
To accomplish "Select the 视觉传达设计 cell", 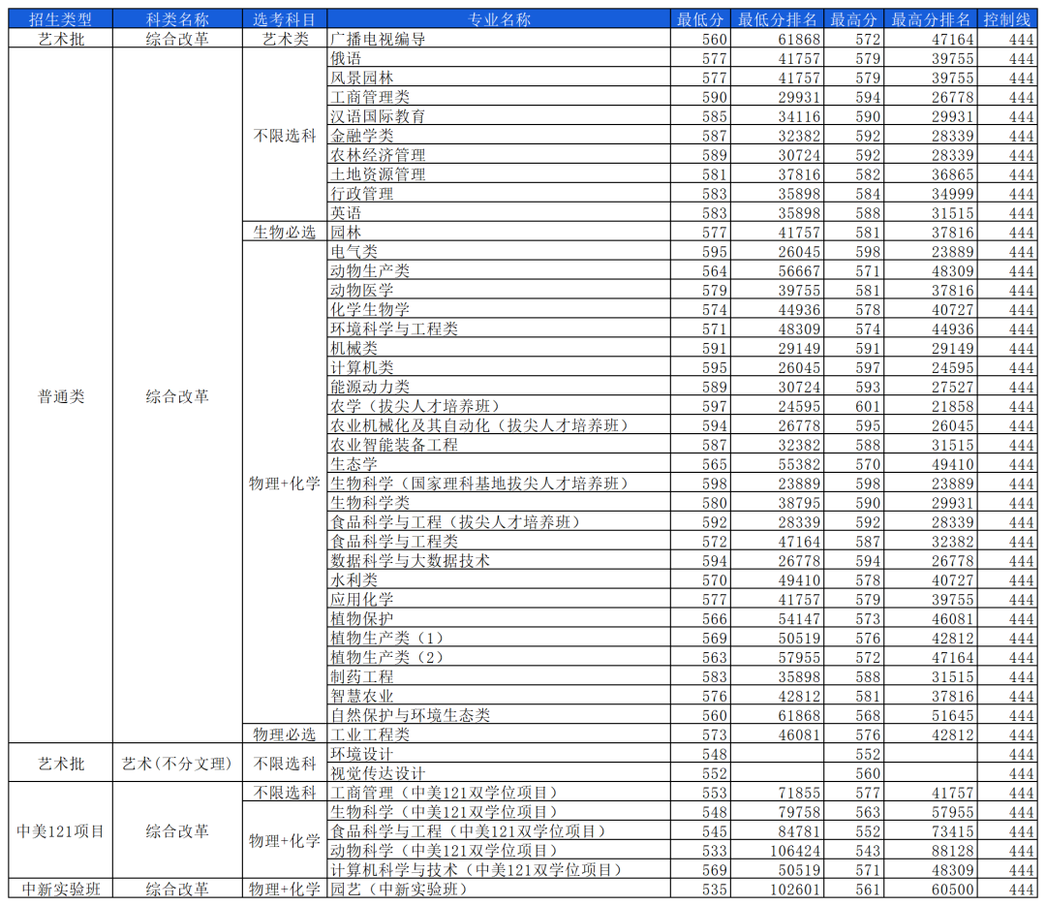I will [x=499, y=774].
